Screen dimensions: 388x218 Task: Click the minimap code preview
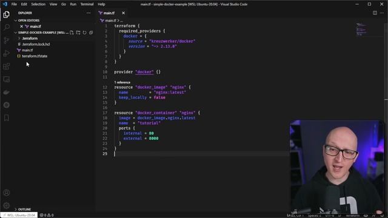[x=361, y=30]
